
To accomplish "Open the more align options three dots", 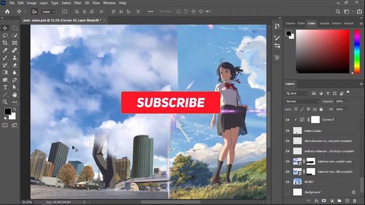I will pos(151,11).
